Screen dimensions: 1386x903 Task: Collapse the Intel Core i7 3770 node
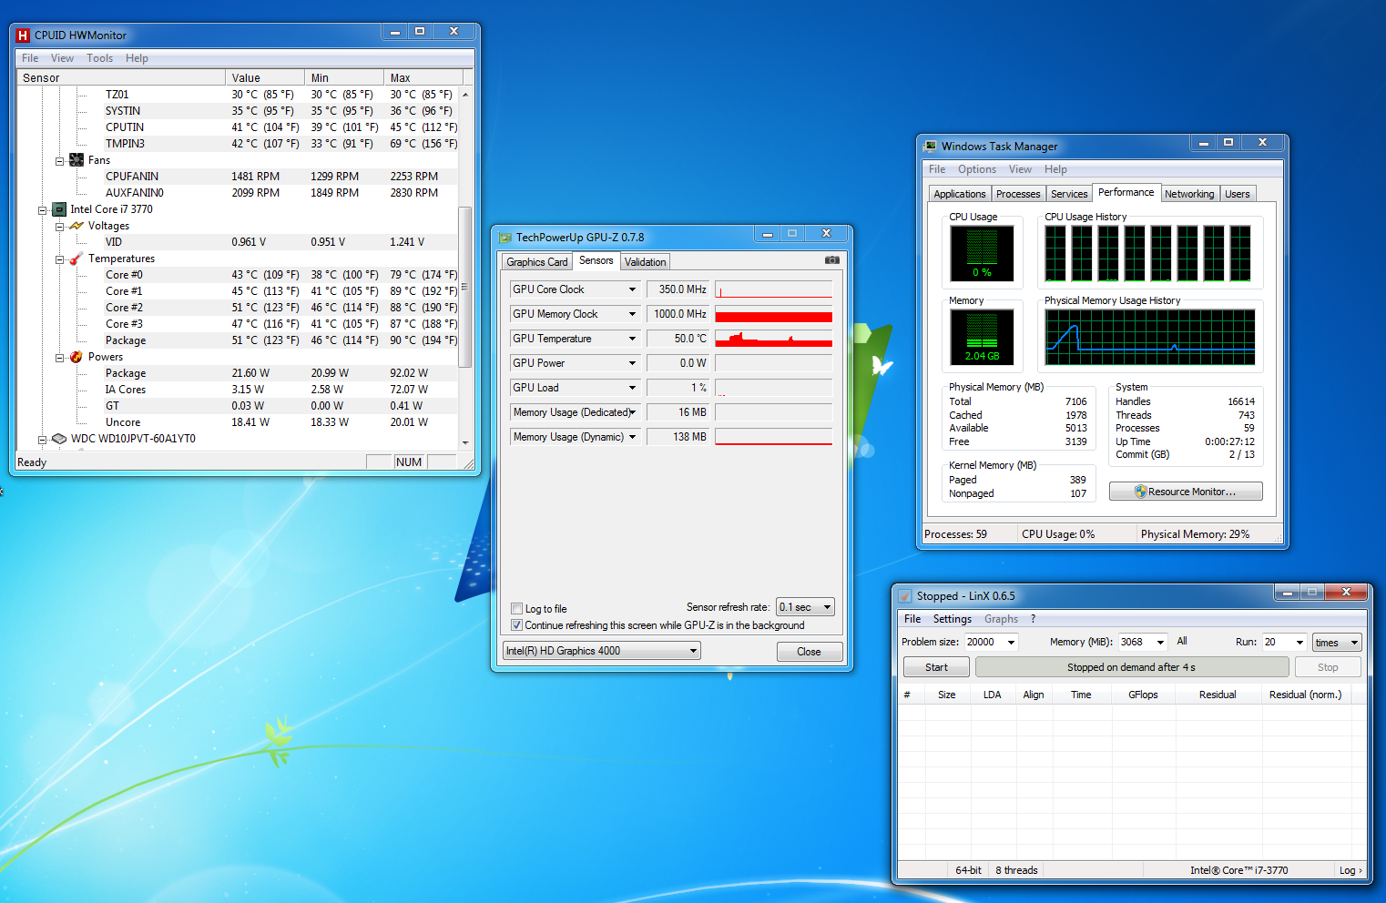click(42, 210)
